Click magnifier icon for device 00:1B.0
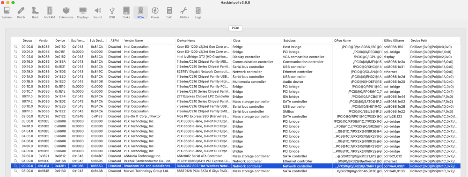Image resolution: width=468 pixels, height=177 pixels. click(15, 81)
